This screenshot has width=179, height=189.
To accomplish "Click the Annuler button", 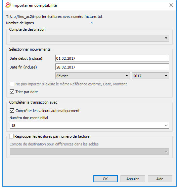I will pyautogui.click(x=133, y=179).
